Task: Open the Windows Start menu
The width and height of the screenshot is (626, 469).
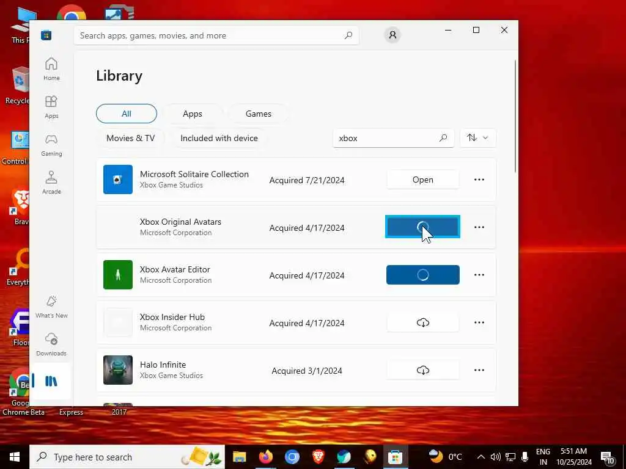Action: 15,457
